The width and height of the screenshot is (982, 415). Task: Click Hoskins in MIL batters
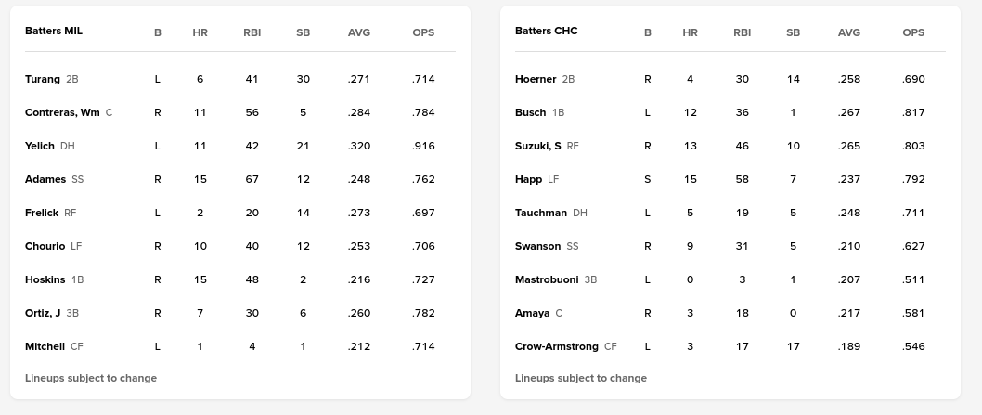click(x=45, y=279)
